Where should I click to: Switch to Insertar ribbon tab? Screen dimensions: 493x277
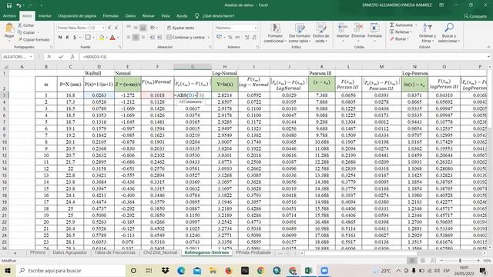[45, 15]
